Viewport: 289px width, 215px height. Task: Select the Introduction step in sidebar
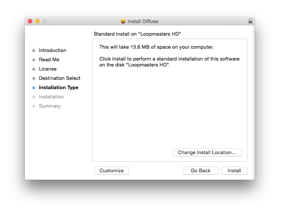[x=53, y=51]
